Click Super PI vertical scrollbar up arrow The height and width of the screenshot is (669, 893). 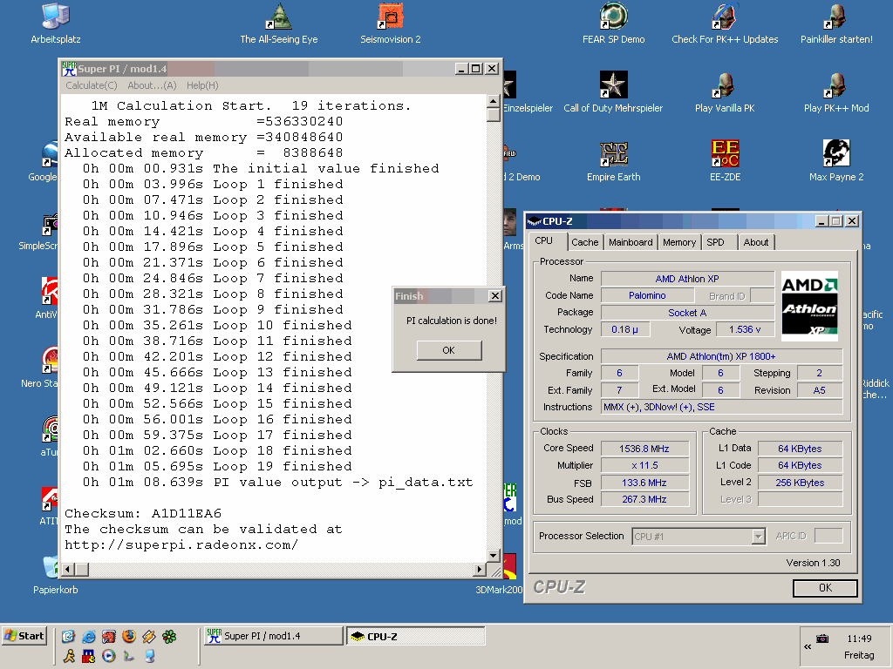coord(494,101)
